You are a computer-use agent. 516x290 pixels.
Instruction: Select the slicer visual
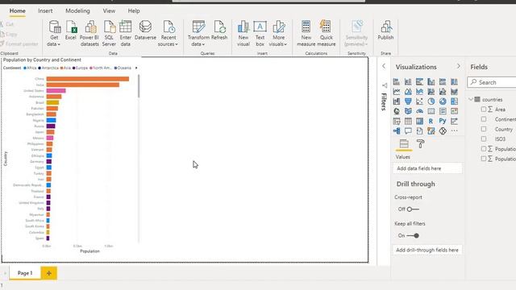point(397,121)
